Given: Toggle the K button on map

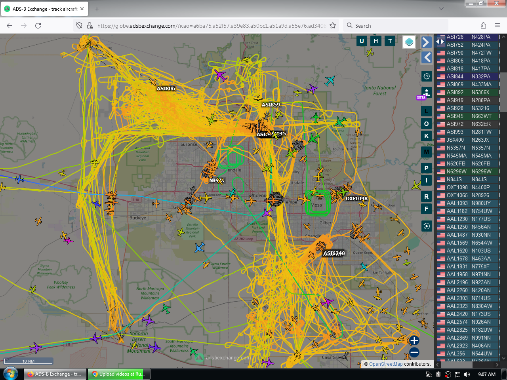Looking at the screenshot, I should [x=426, y=136].
